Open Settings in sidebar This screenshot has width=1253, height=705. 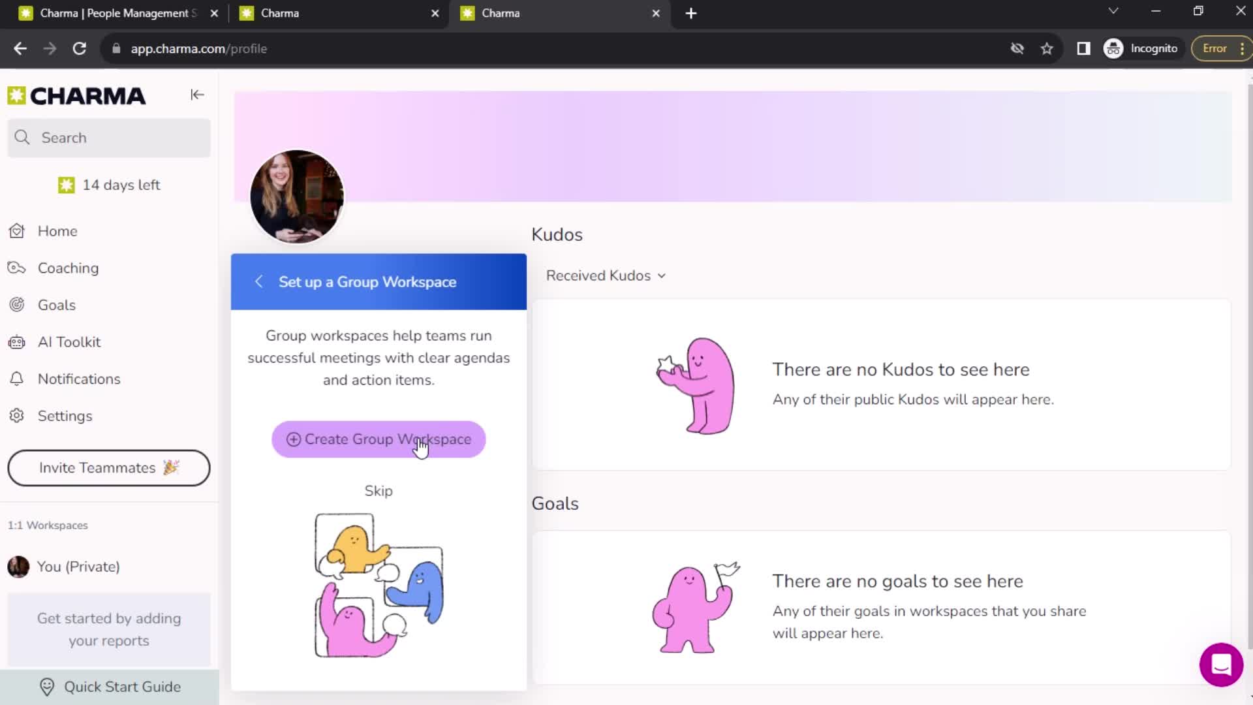[65, 416]
